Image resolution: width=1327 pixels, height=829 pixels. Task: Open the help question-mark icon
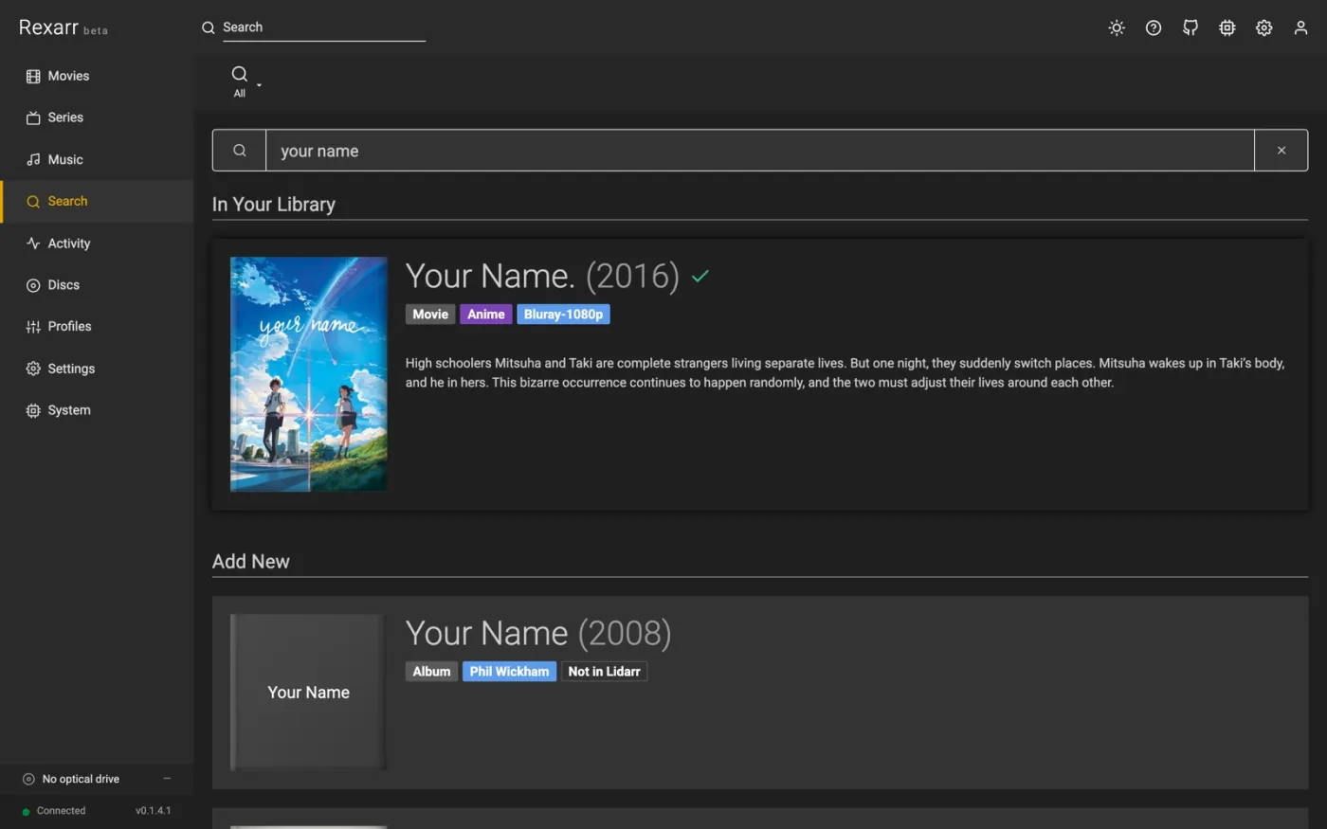(x=1154, y=27)
